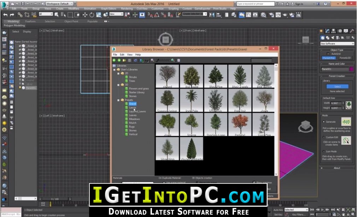Click the Library Browser search field
This screenshot has width=357, height=217.
(x=261, y=60)
